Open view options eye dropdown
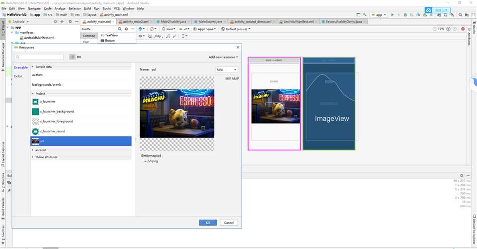 pyautogui.click(x=141, y=36)
